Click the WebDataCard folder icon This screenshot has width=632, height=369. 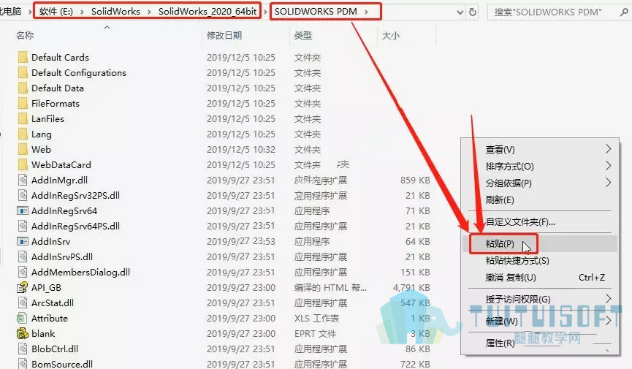click(23, 164)
